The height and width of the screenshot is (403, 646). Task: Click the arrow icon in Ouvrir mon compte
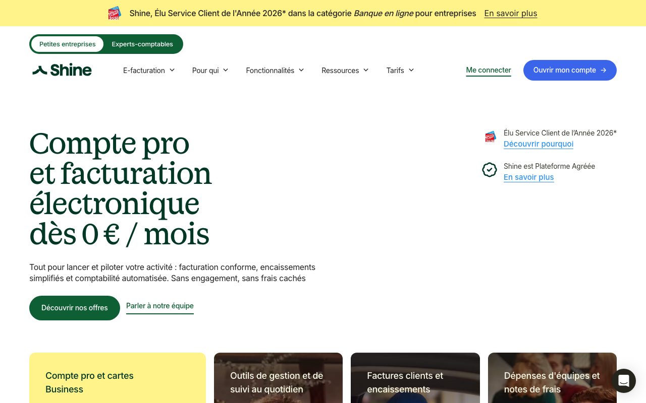click(x=603, y=70)
